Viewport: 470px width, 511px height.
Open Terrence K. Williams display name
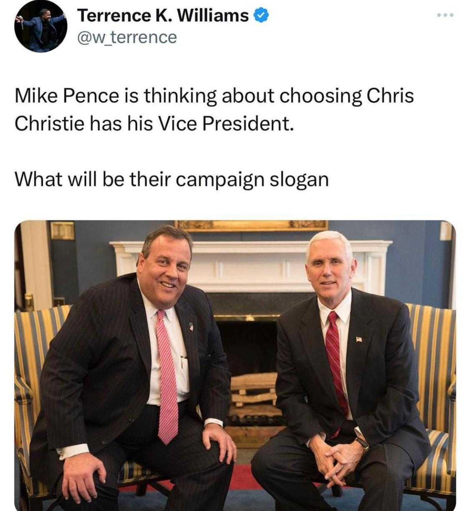163,15
